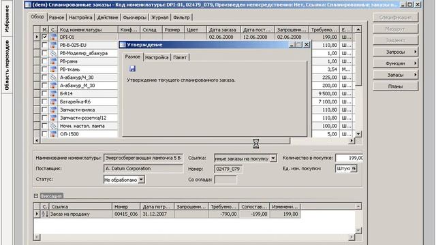
Task: Click the item icon in the РВ-Моделир_абажура row
Action: coord(53,53)
